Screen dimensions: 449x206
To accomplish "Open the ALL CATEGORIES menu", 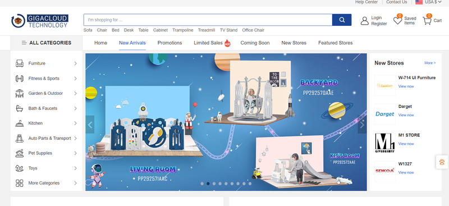I will tap(47, 43).
